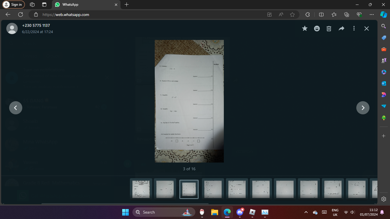Screen dimensions: 390x219
Task: Open File Explorer from the taskbar
Action: pyautogui.click(x=215, y=212)
